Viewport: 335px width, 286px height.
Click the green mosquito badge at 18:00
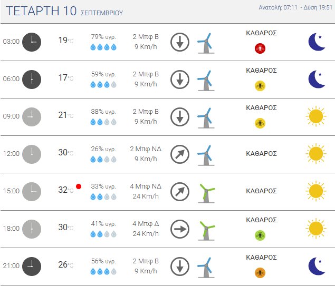pos(260,235)
